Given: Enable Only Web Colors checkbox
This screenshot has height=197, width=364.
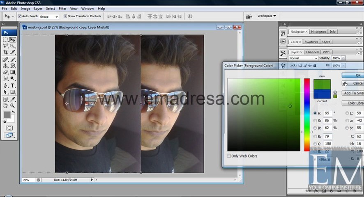Looking at the screenshot, I should pos(229,156).
